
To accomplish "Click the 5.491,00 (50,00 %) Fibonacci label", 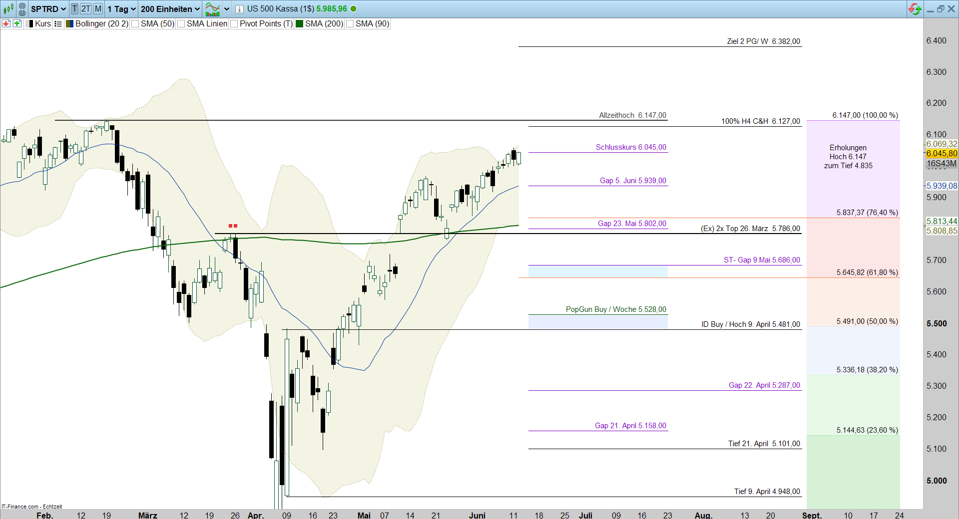I will pyautogui.click(x=867, y=321).
